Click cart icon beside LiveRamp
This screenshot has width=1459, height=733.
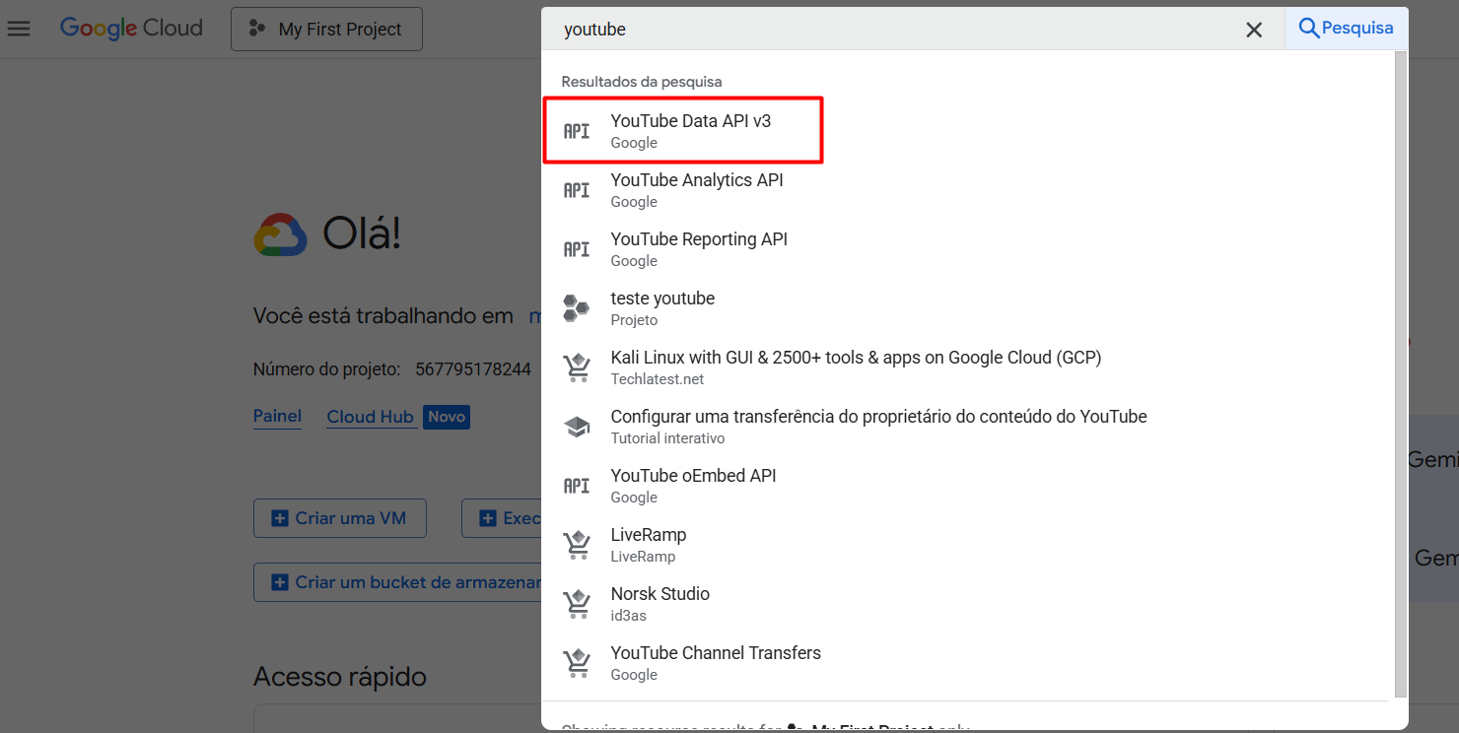577,545
